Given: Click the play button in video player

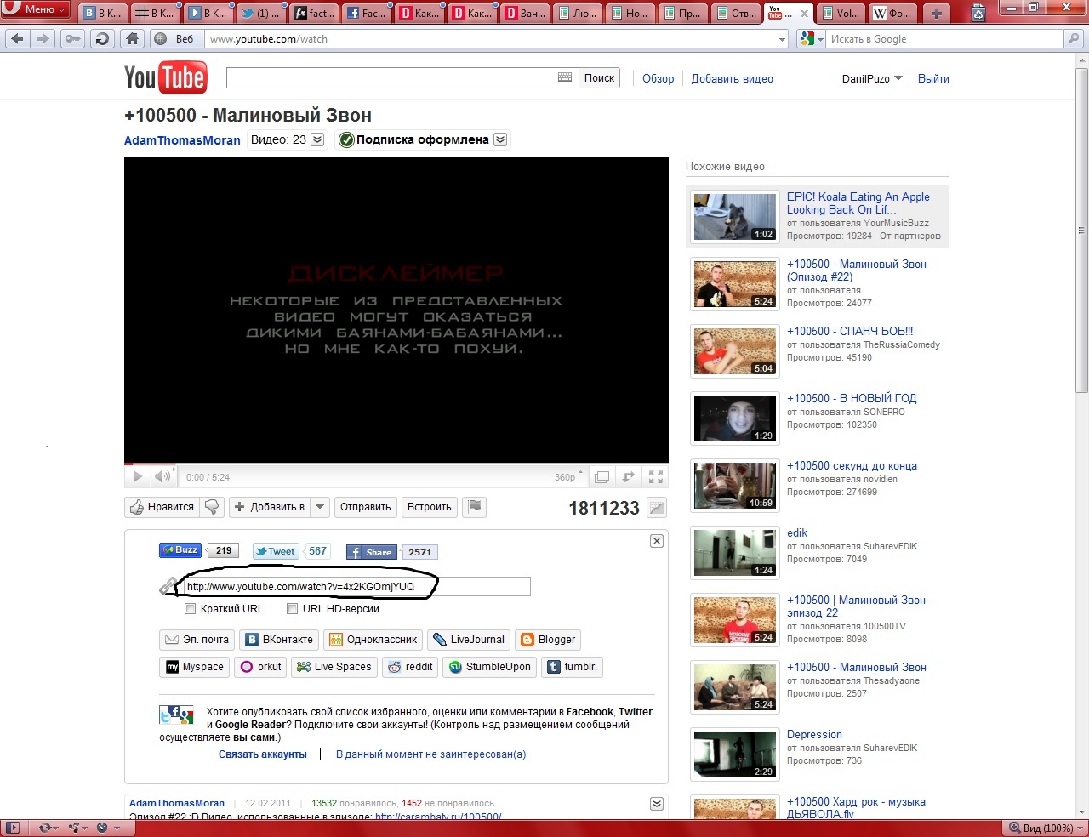Looking at the screenshot, I should pos(137,477).
